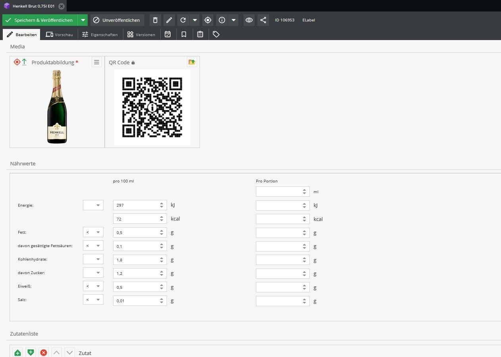Viewport: 501px width, 357px height.
Task: Open the Energie operator dropdown
Action: point(93,205)
